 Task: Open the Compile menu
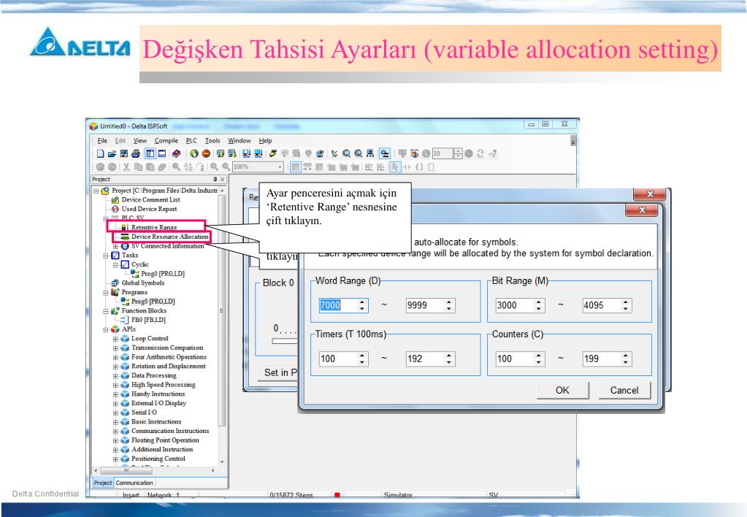click(x=166, y=140)
